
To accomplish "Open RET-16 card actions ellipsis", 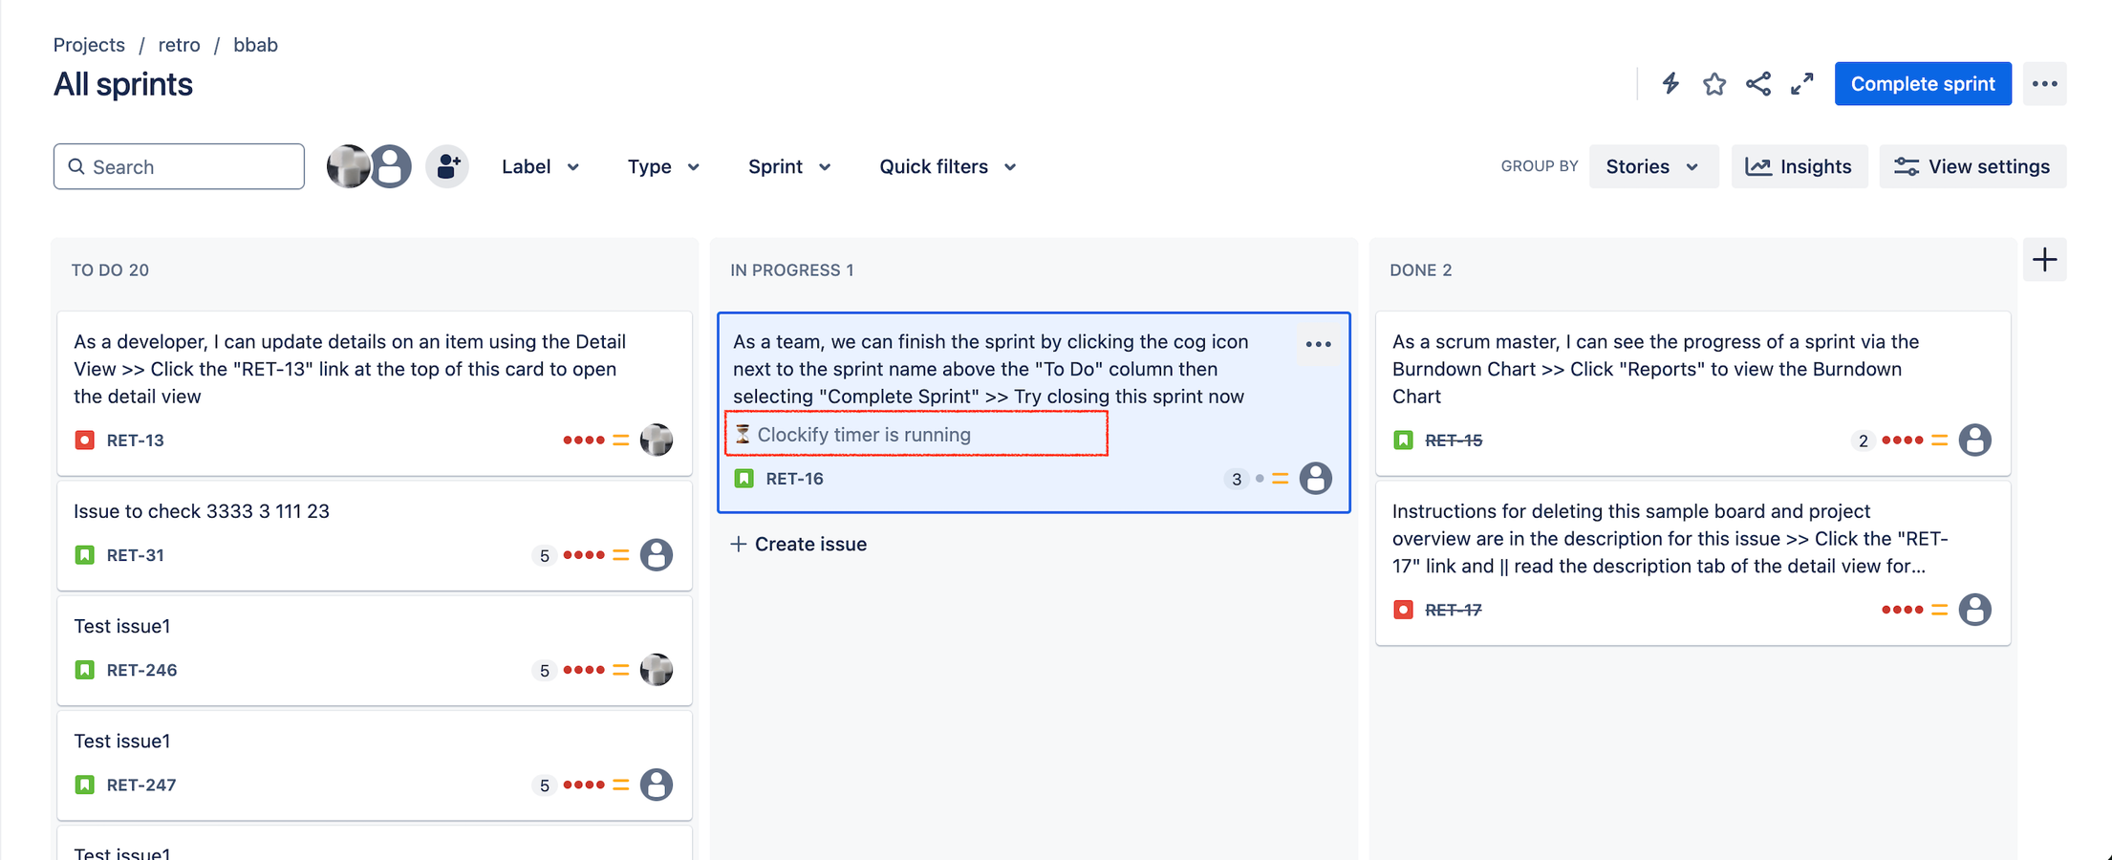I will pyautogui.click(x=1319, y=344).
